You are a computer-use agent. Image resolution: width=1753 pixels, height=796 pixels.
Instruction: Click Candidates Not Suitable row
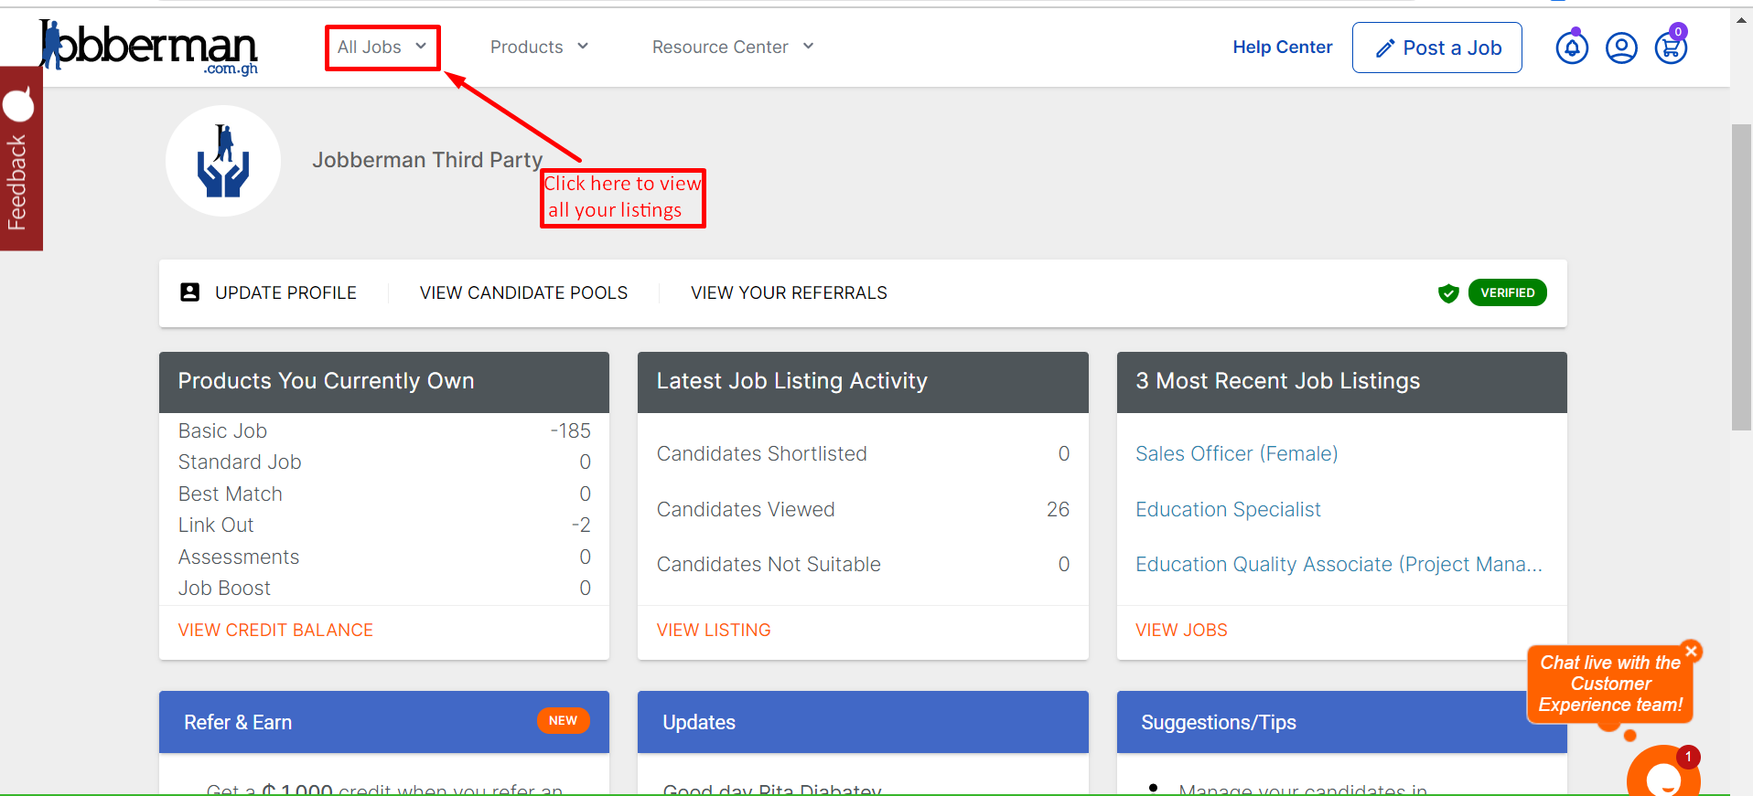click(863, 564)
